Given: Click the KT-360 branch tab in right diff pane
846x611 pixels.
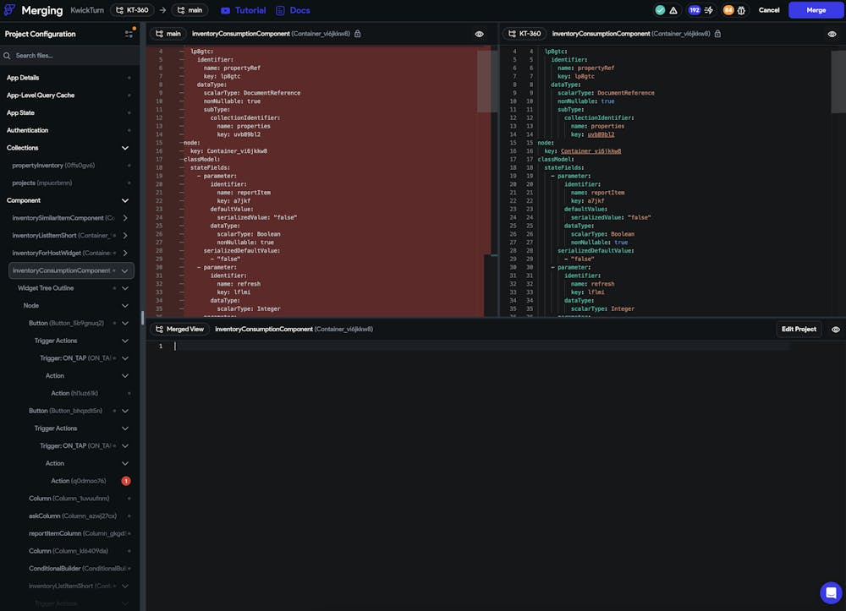Looking at the screenshot, I should pos(525,34).
